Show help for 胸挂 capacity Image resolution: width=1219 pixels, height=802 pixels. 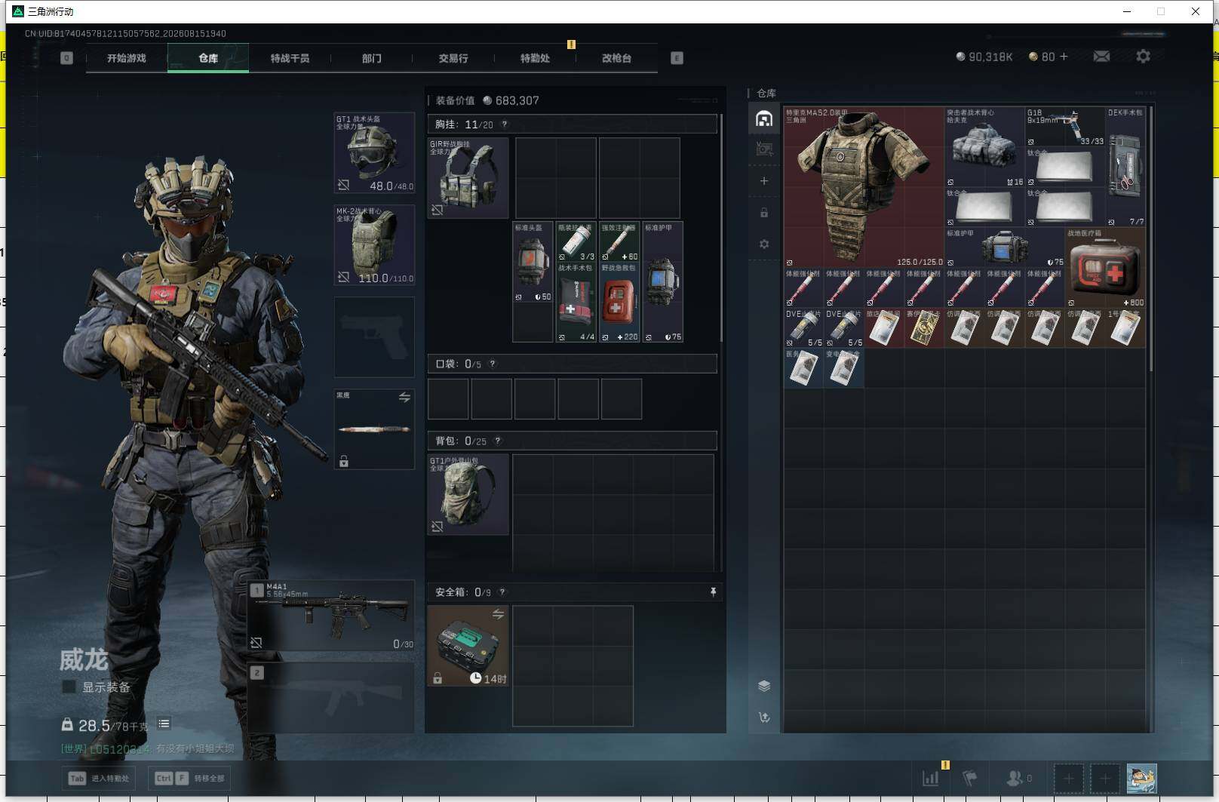(505, 124)
